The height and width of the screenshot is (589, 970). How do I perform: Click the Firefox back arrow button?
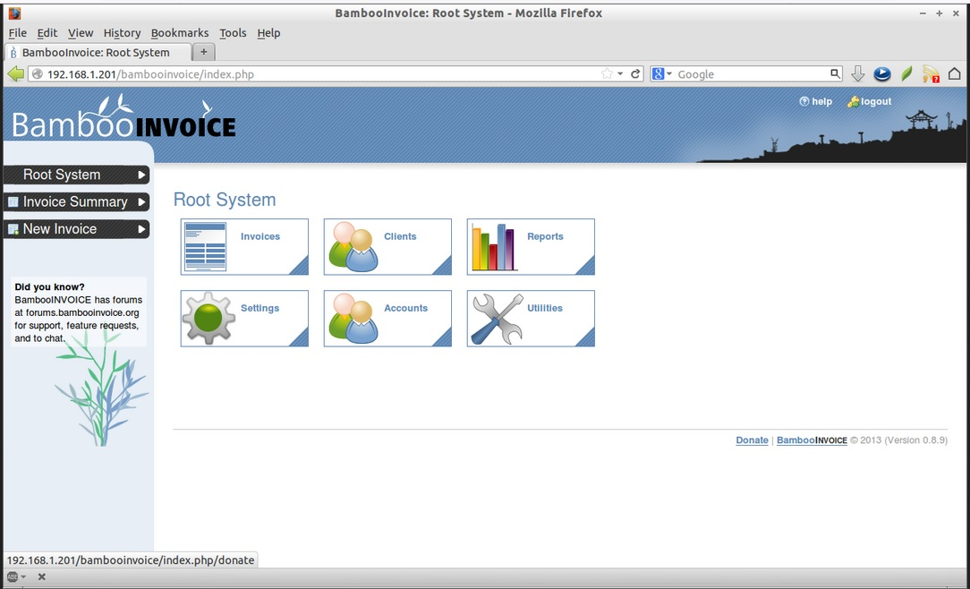(15, 74)
